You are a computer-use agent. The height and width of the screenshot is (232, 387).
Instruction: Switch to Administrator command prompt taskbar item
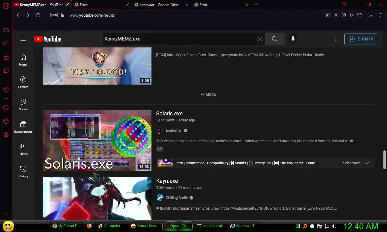[x=211, y=226]
